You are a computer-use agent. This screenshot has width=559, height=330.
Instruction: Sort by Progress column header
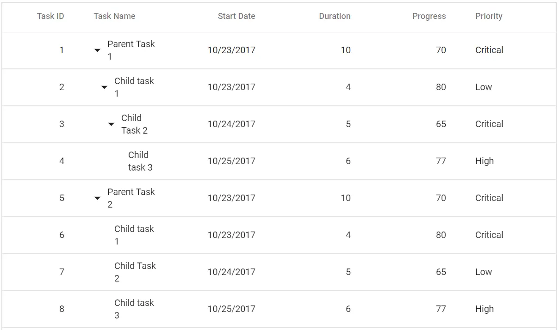tap(429, 16)
